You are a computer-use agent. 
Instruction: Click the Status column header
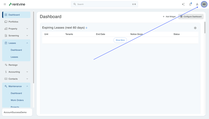coord(176,34)
